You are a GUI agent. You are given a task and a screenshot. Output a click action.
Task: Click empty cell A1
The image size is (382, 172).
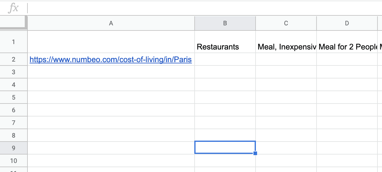111,42
